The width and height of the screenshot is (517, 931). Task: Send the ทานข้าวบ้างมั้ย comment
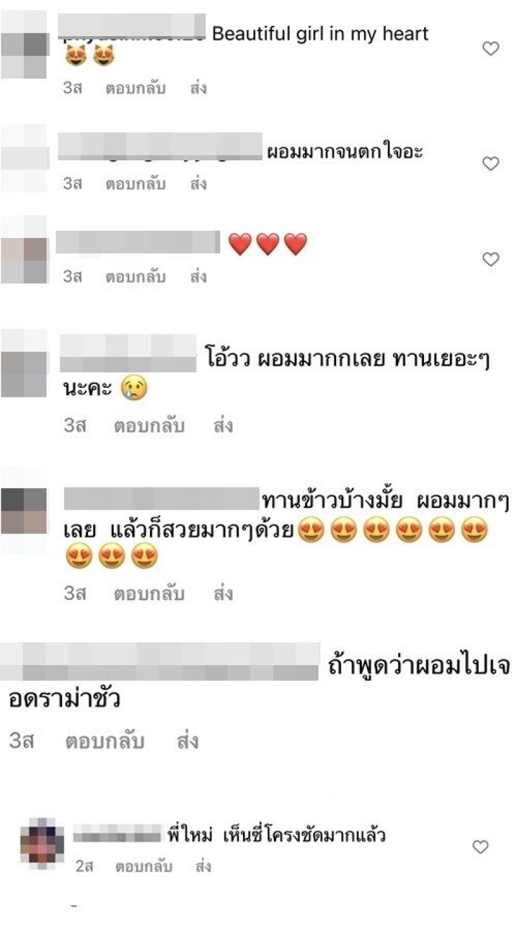[223, 594]
